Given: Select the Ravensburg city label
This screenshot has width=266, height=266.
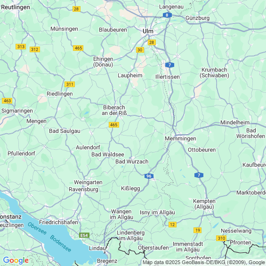Looking at the screenshot, I should point(83,189).
